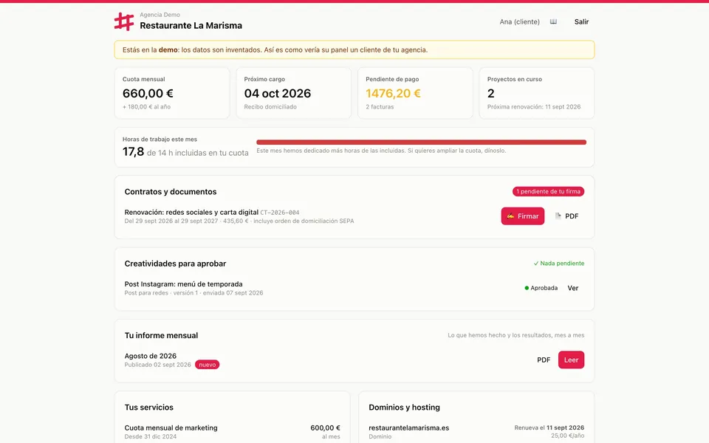Click the 'Agencia Demo' label
Viewport: 709px width, 443px height.
(x=160, y=15)
